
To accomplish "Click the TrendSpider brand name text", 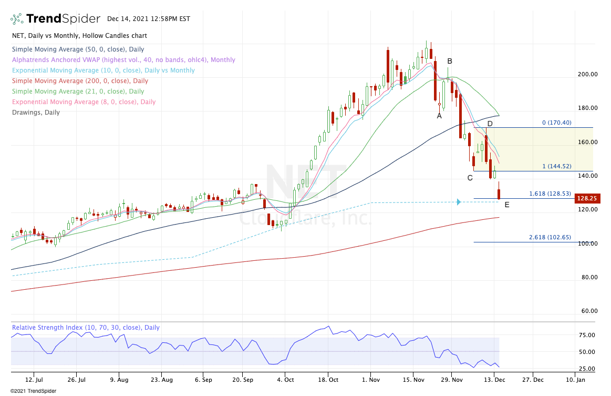I will pos(63,18).
